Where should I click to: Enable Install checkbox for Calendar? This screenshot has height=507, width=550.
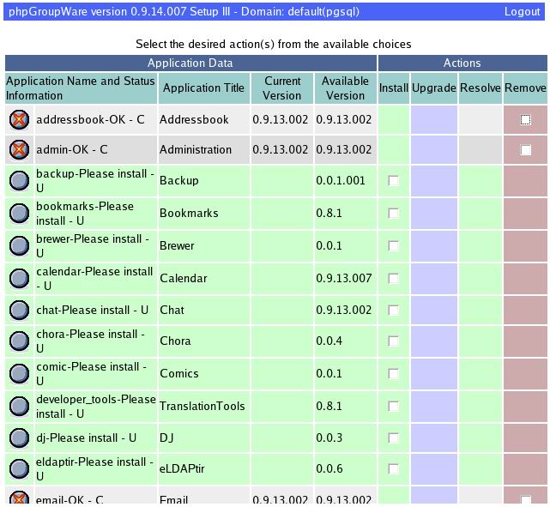tap(394, 279)
